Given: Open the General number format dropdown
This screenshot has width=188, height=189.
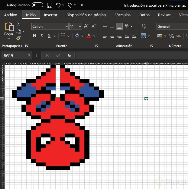Looking at the screenshot, I should click(172, 27).
